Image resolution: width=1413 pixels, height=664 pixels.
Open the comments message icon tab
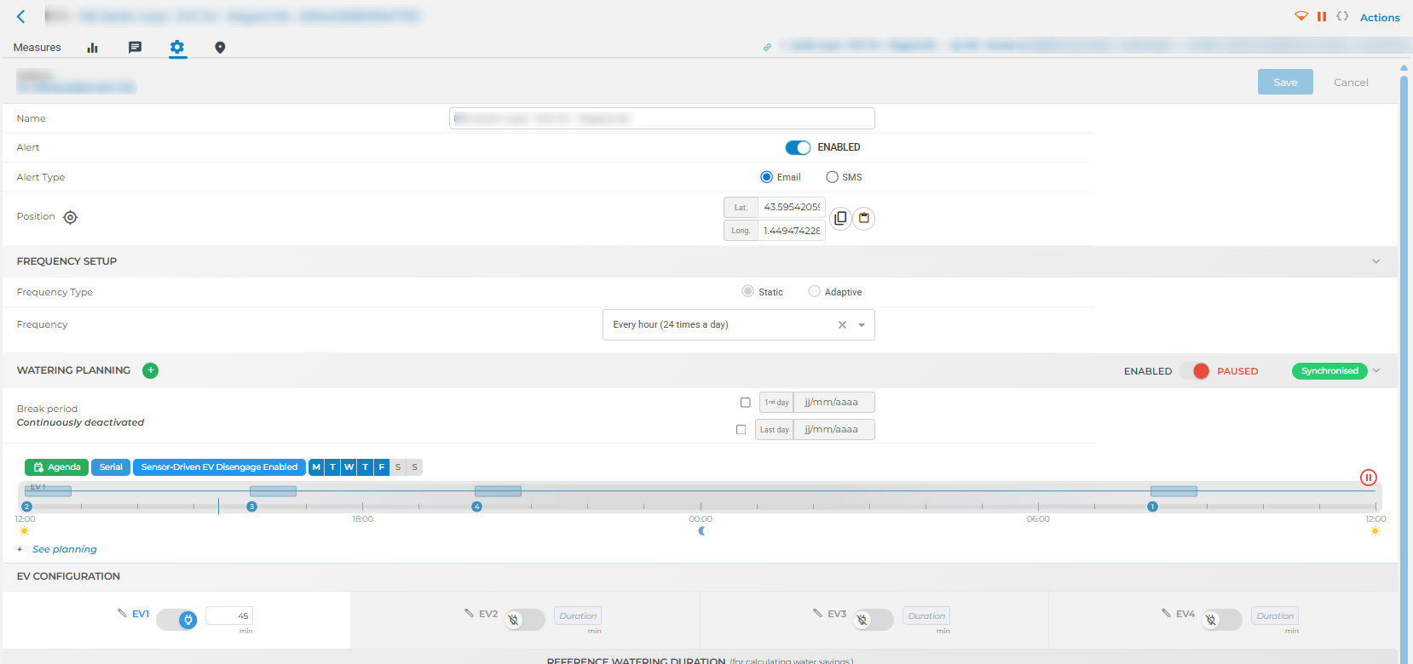tap(135, 48)
